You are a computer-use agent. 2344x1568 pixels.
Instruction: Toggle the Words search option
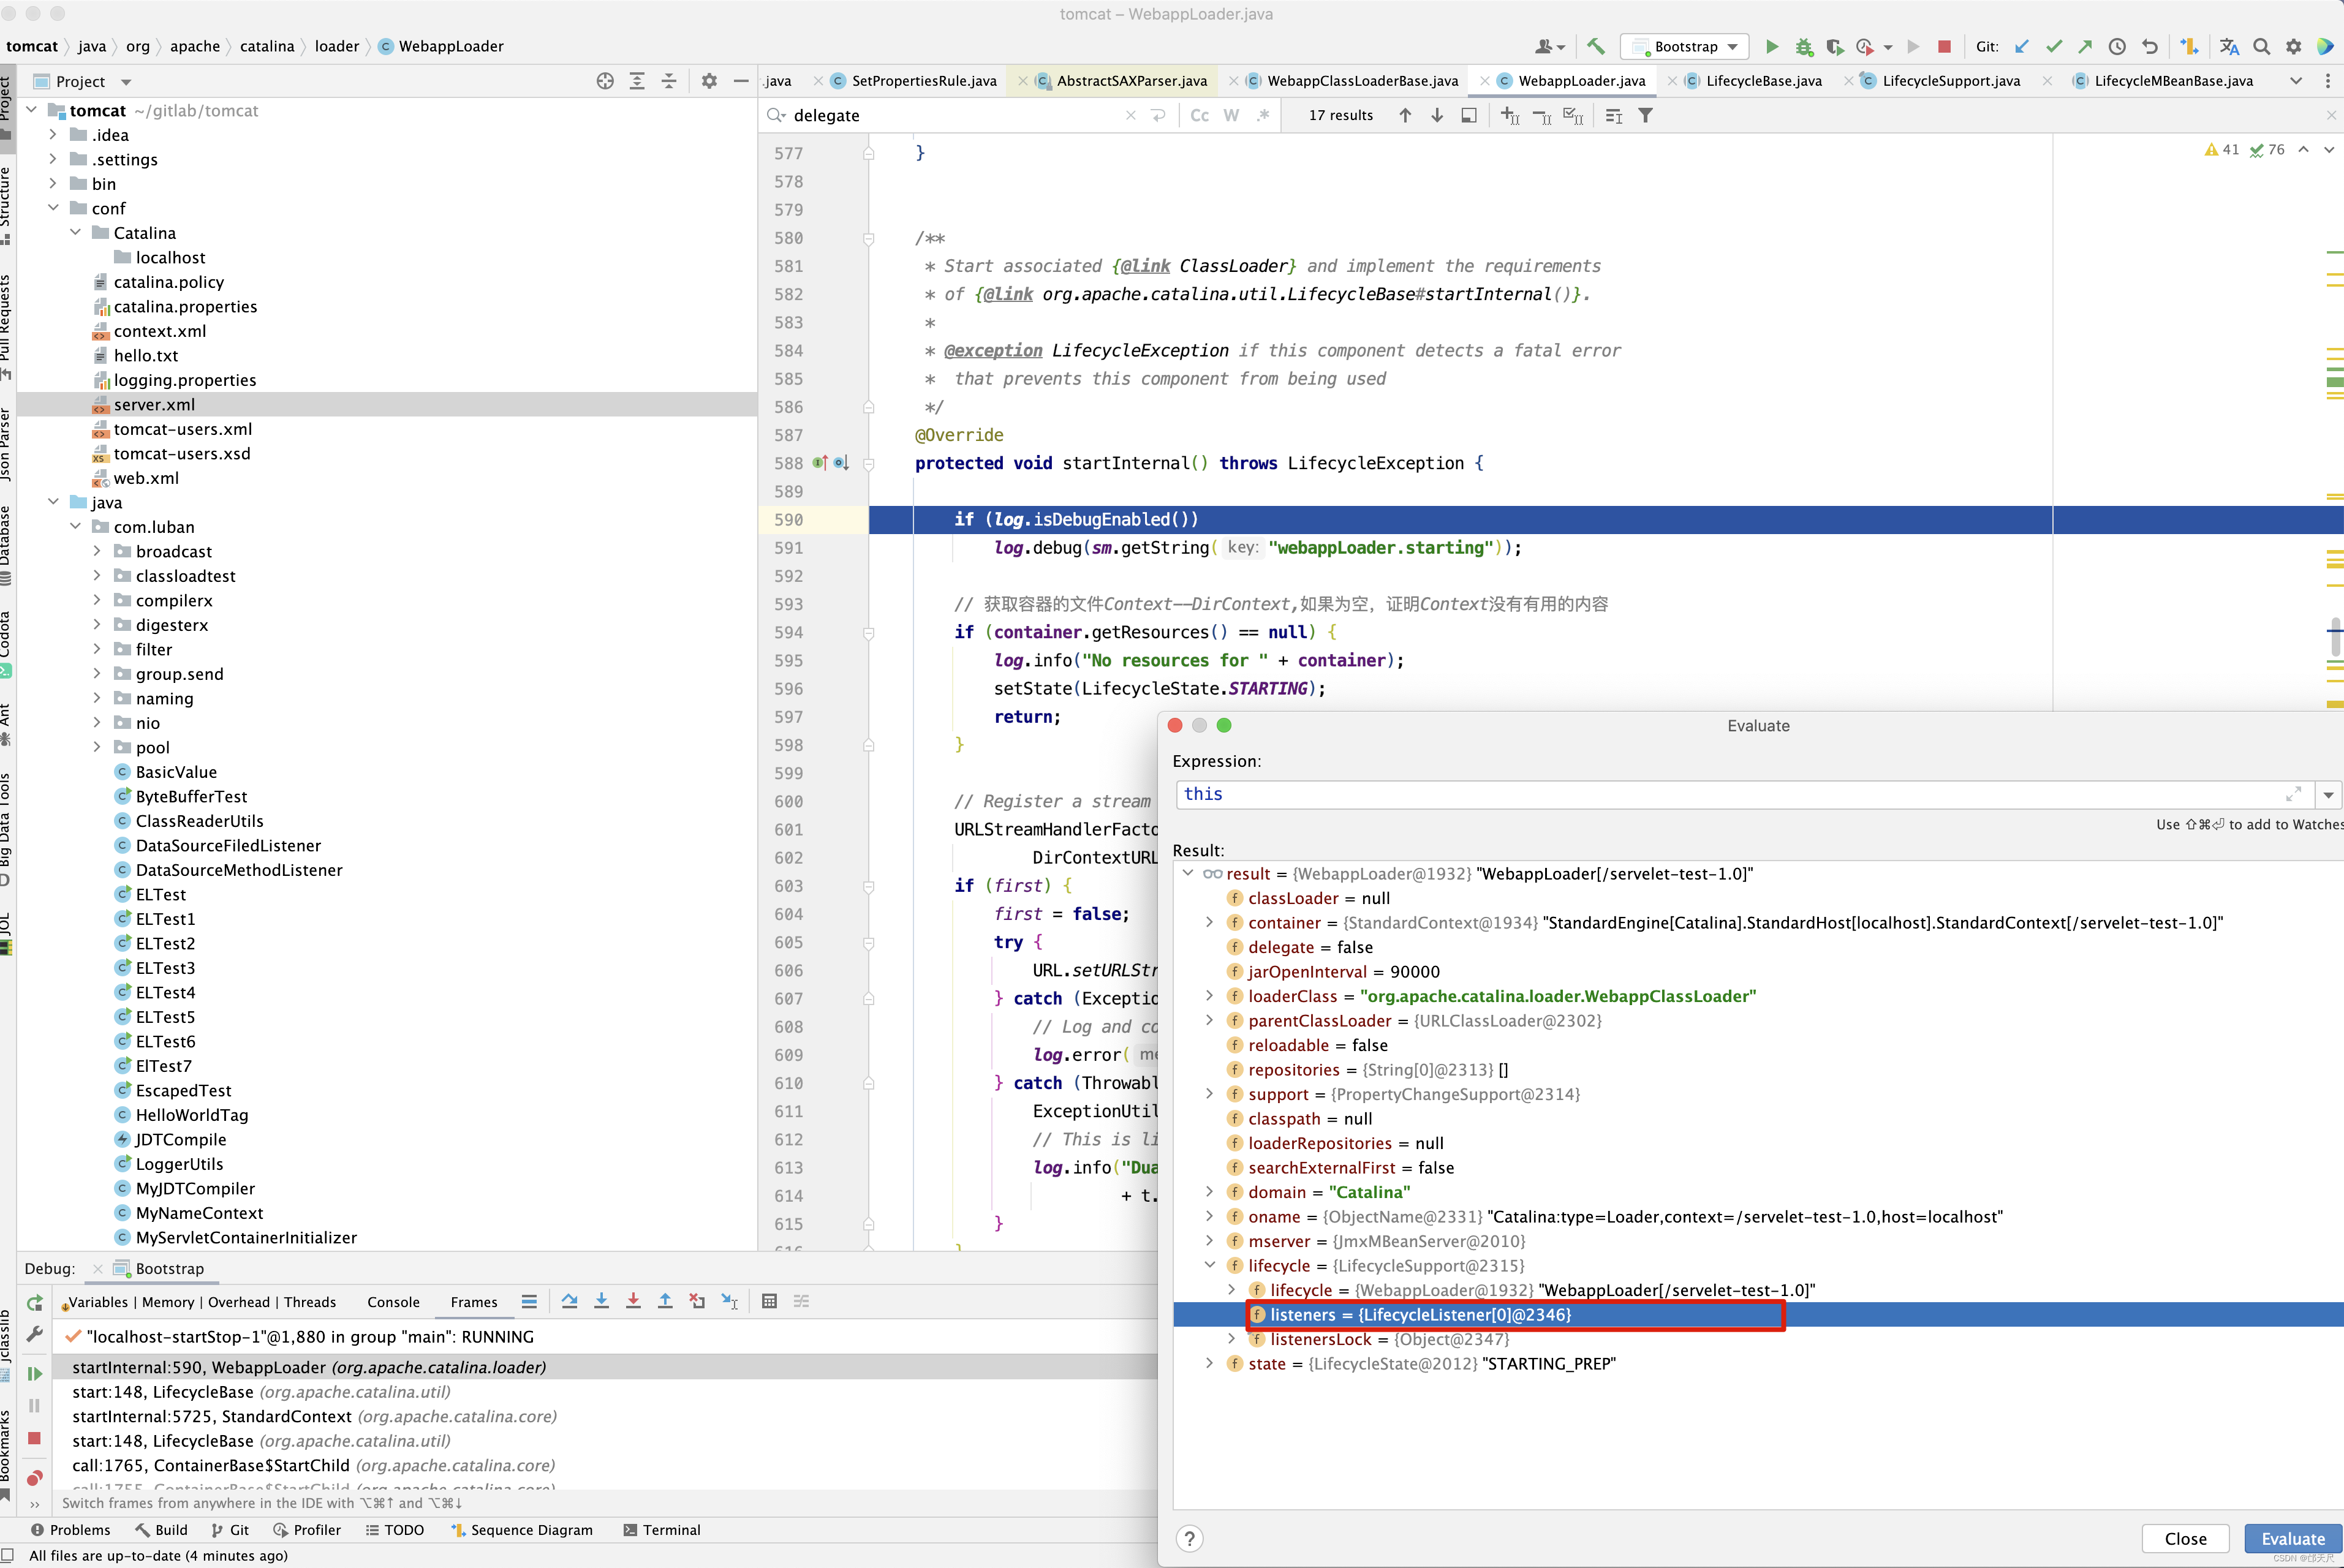[1231, 115]
